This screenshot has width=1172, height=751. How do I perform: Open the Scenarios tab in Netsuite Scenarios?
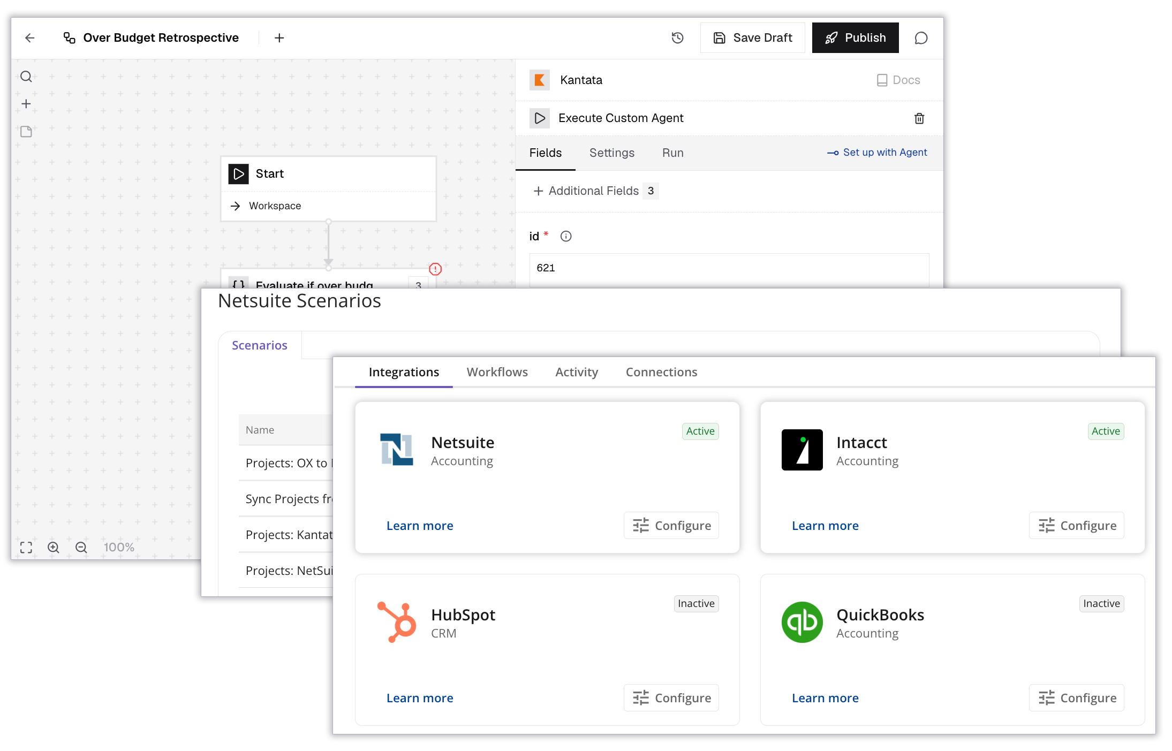(x=260, y=345)
